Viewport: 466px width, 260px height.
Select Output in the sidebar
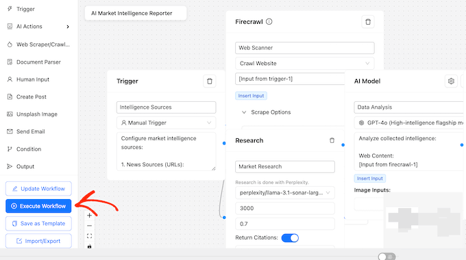point(21,166)
